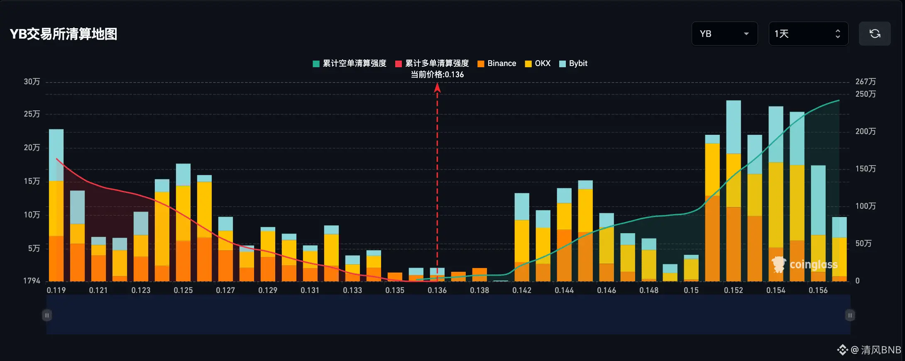Click the 150万 cumulative axis label
Image resolution: width=905 pixels, height=361 pixels.
tap(866, 169)
